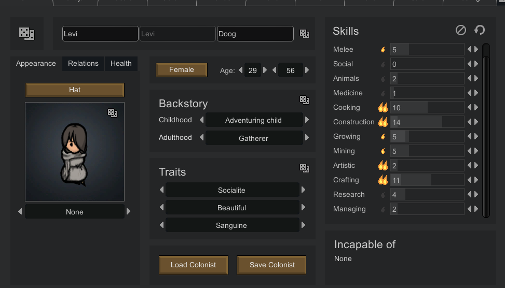Click the Construction skill level bar

427,122
